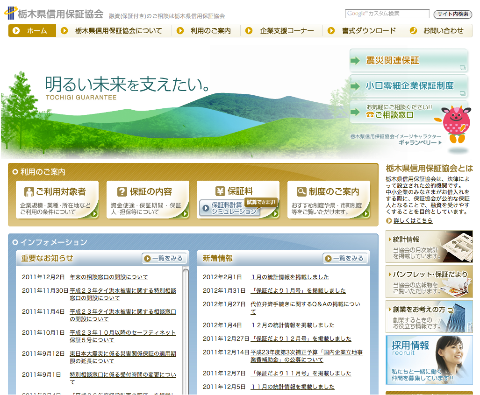Open the 採用情報 recruit banner

coord(429,360)
